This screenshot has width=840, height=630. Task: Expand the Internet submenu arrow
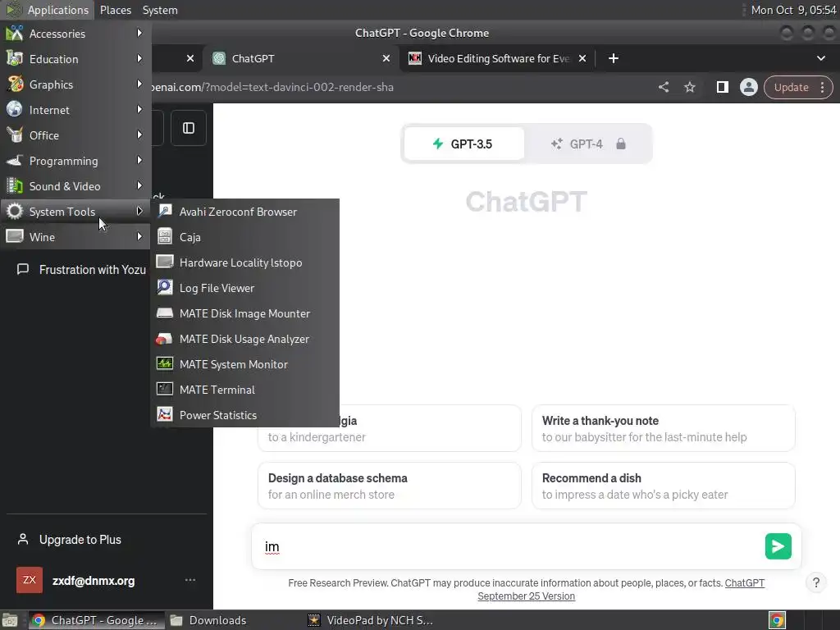click(x=139, y=109)
